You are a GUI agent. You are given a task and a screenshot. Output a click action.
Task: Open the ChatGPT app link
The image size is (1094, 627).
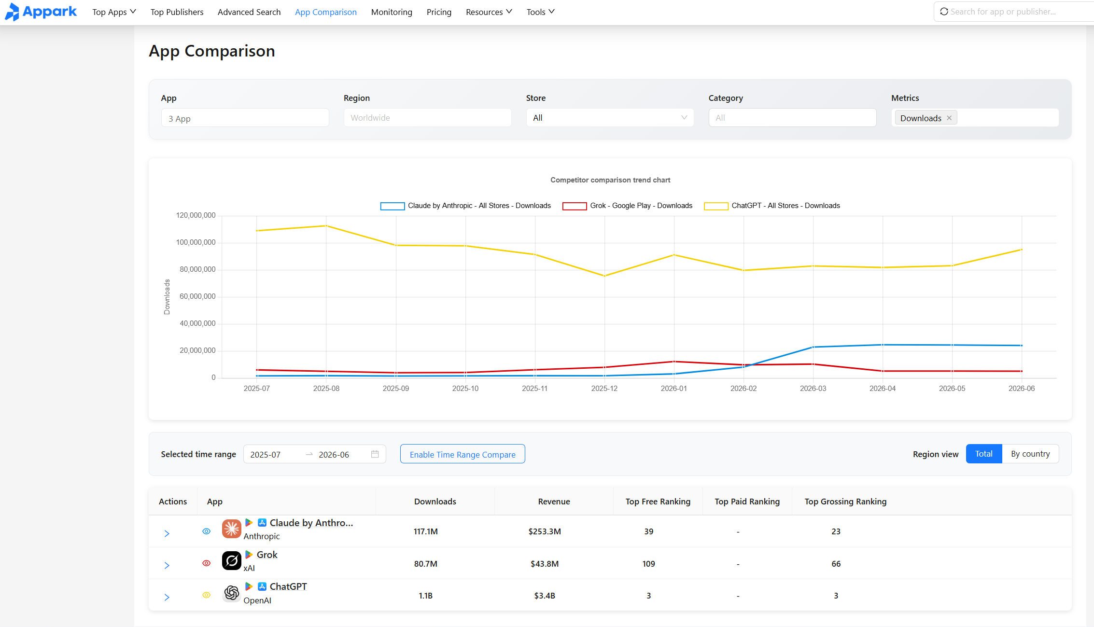tap(288, 586)
